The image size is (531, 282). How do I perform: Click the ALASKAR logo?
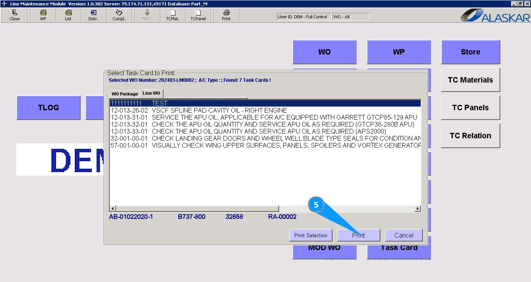[496, 15]
